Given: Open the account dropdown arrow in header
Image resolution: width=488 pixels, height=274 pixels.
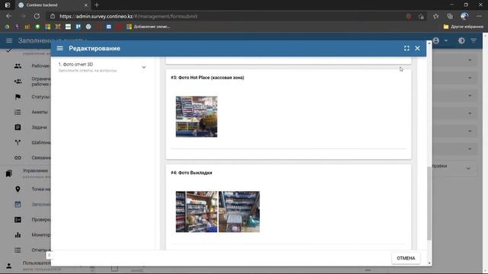Looking at the screenshot, I should 446,40.
